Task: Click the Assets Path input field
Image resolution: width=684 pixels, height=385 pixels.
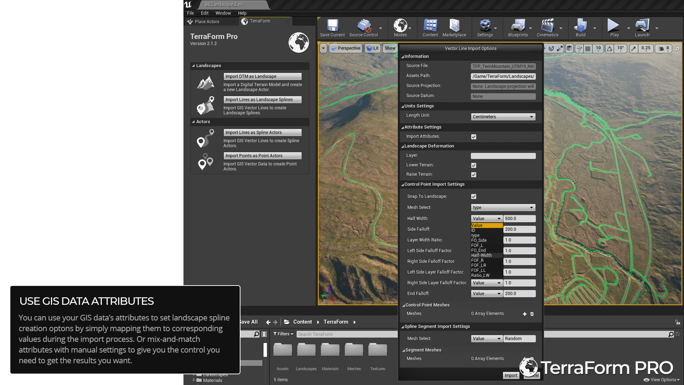Action: click(x=503, y=77)
